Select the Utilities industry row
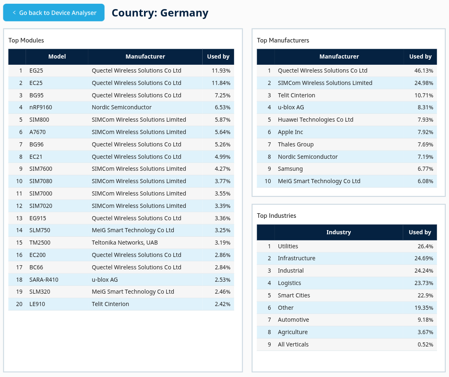Image resolution: width=449 pixels, height=377 pixels. (x=347, y=246)
